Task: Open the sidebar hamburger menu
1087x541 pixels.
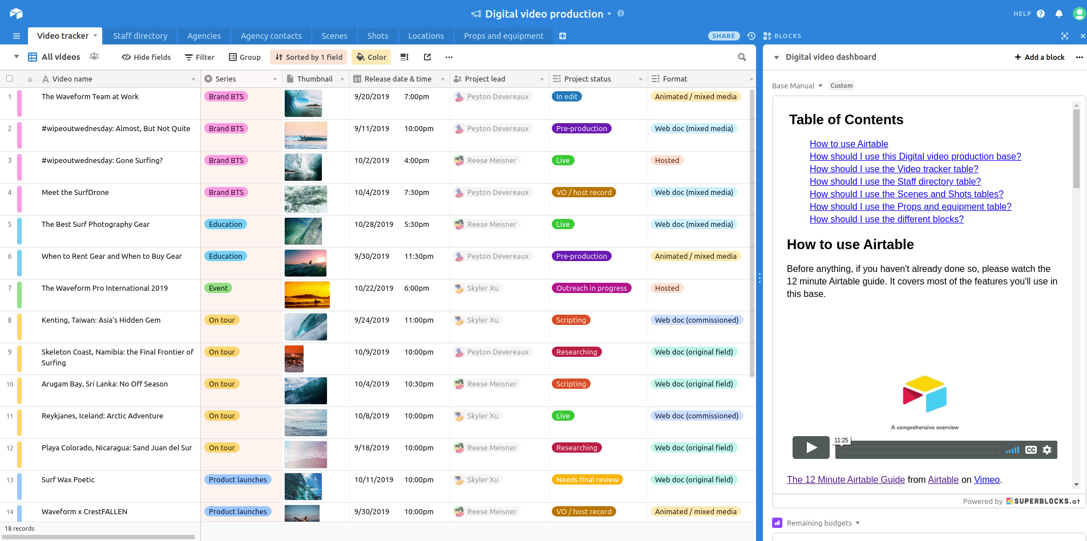Action: pos(15,35)
